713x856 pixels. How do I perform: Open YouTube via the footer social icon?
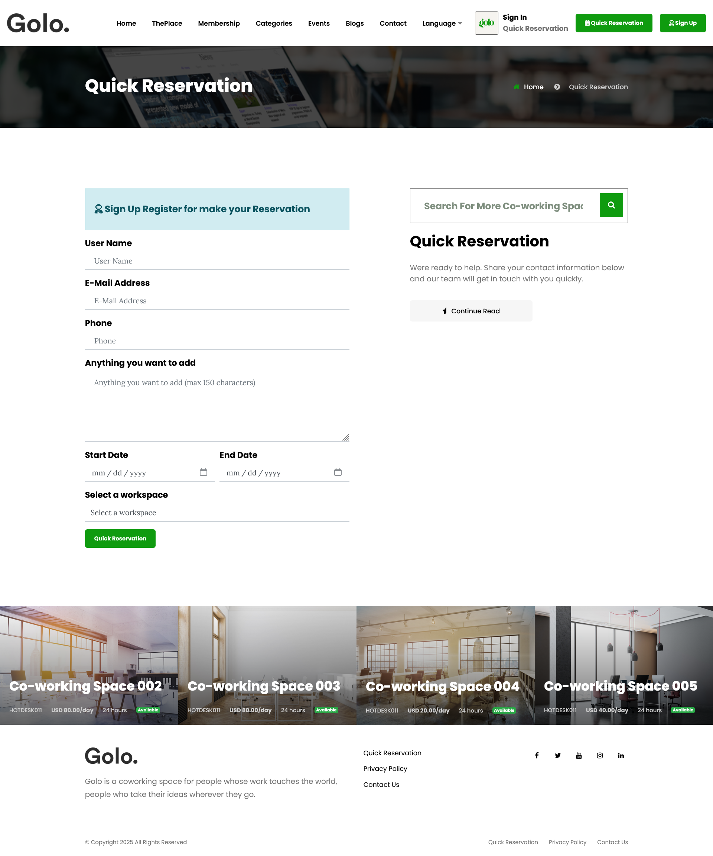pyautogui.click(x=579, y=755)
